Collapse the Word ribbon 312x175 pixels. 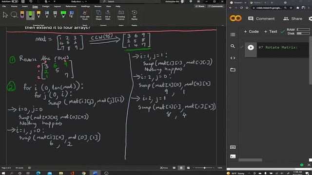(x=222, y=25)
